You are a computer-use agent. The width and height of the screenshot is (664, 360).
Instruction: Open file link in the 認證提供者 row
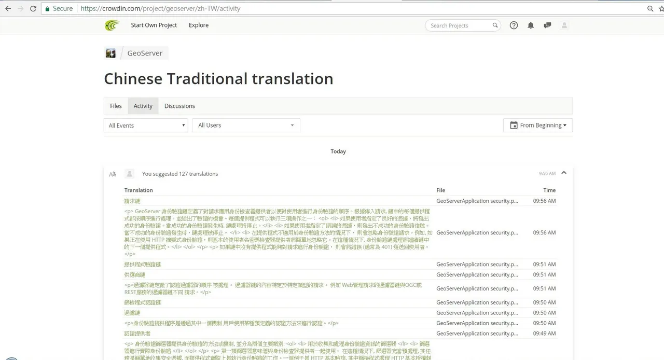477,334
